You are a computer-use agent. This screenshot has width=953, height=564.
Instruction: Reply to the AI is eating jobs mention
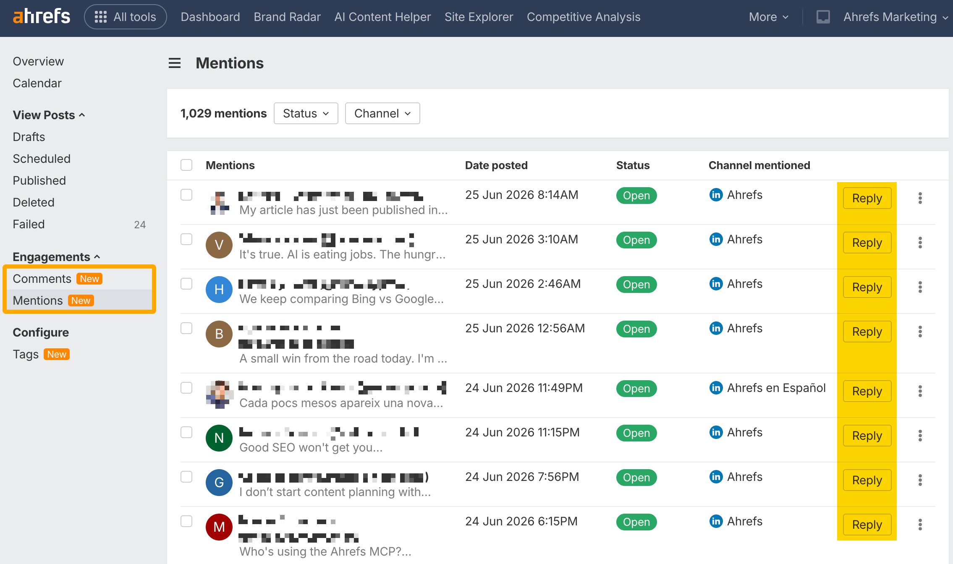(867, 243)
